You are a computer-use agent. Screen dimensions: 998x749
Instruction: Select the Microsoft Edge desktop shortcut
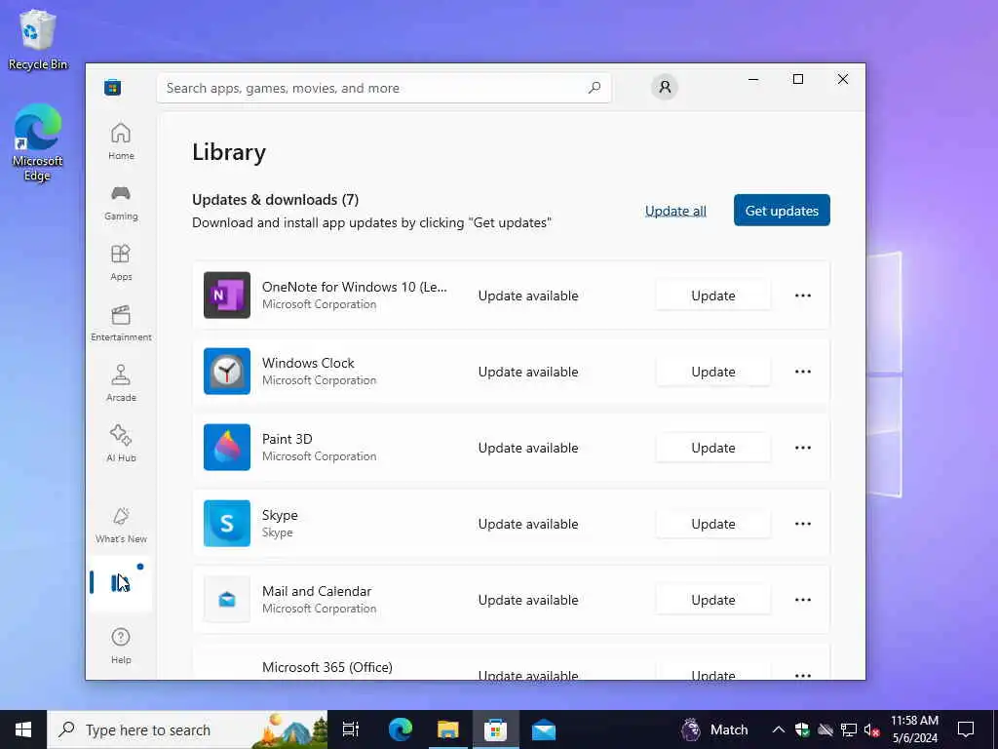(x=38, y=142)
